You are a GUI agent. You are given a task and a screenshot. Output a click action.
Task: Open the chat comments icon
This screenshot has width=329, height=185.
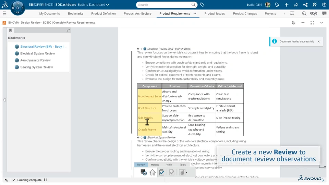pos(324,13)
